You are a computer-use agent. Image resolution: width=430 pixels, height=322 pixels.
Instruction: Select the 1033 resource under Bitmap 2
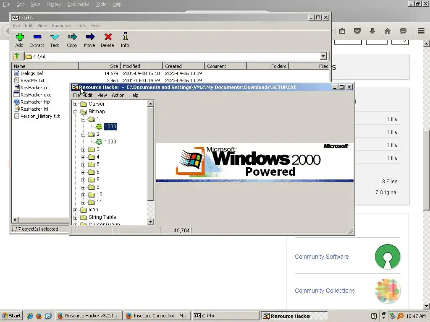click(x=110, y=142)
